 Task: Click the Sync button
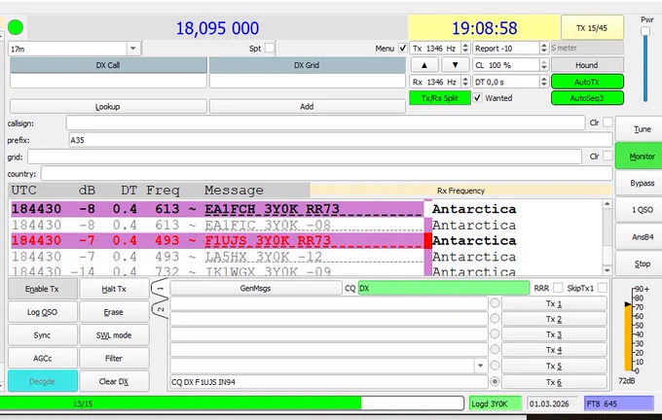(x=42, y=335)
